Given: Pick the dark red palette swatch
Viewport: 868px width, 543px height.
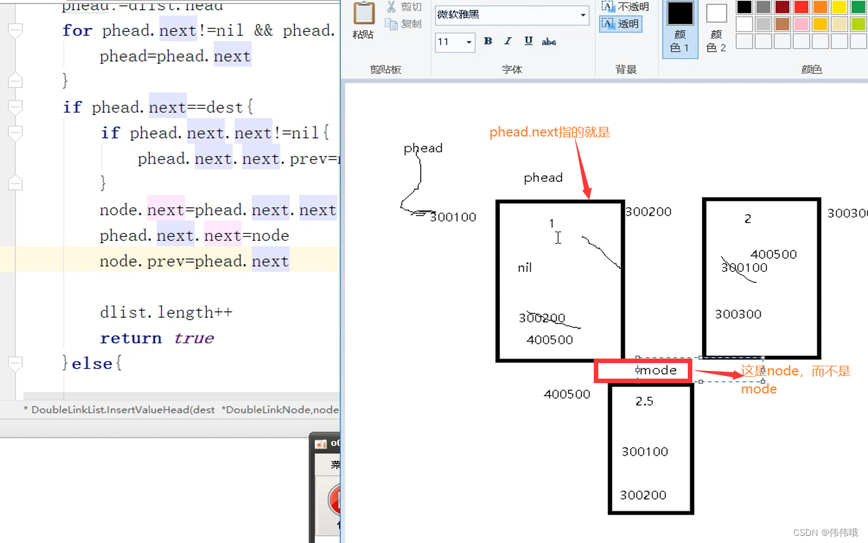Looking at the screenshot, I should (x=782, y=7).
